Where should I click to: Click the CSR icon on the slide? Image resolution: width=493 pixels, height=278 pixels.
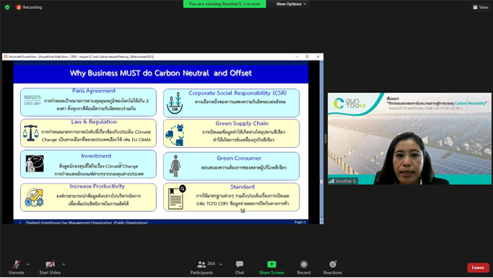coord(175,104)
